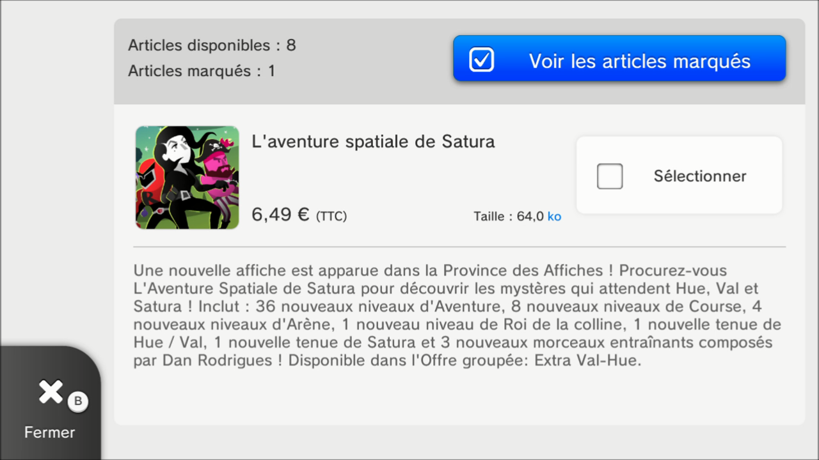Click the title L'aventure spatiale de Satura
Screen dimensions: 819x460
tap(374, 141)
